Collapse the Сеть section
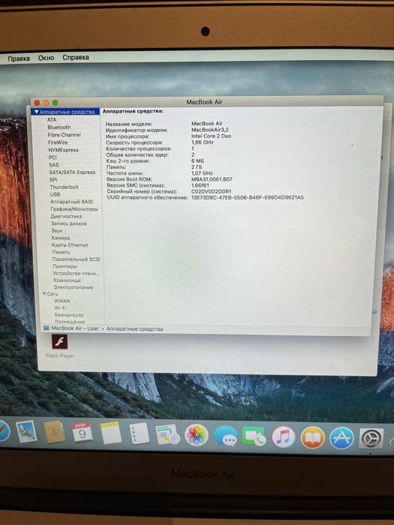The image size is (394, 525). click(x=44, y=294)
